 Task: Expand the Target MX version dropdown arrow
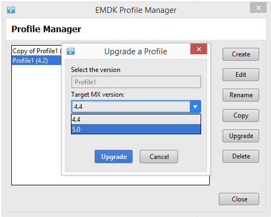click(x=195, y=107)
